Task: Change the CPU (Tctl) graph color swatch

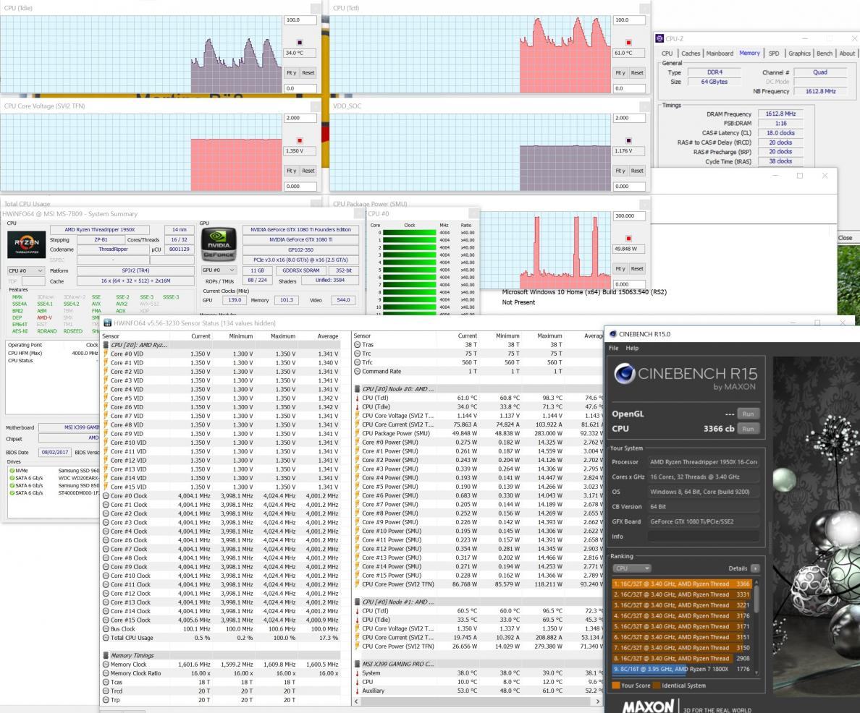Action: click(628, 43)
